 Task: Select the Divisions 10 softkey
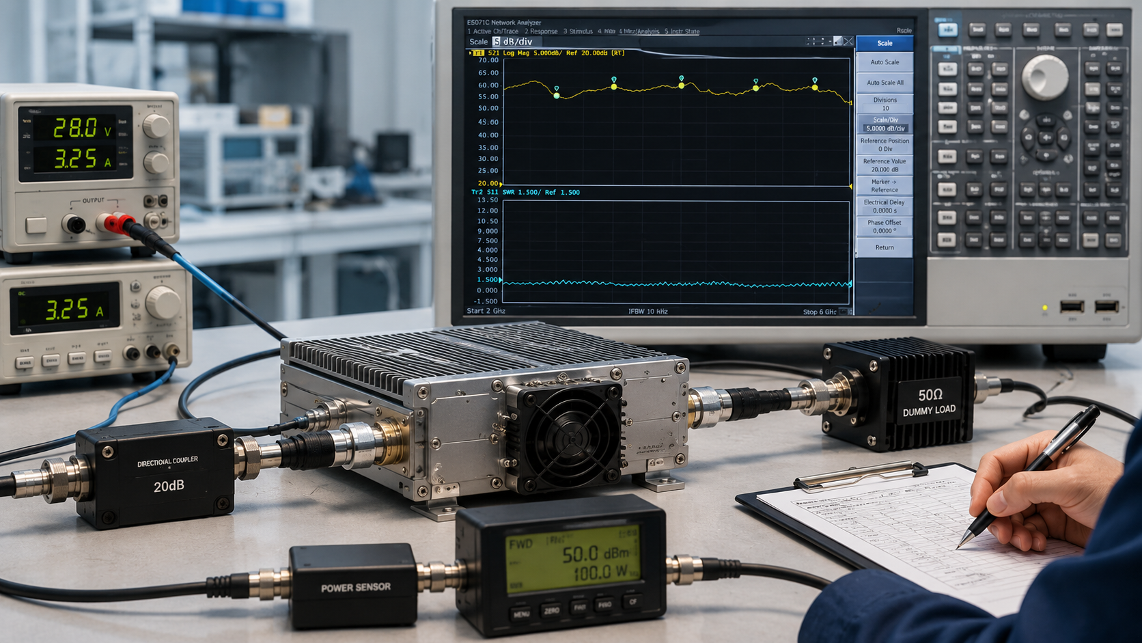pos(885,104)
